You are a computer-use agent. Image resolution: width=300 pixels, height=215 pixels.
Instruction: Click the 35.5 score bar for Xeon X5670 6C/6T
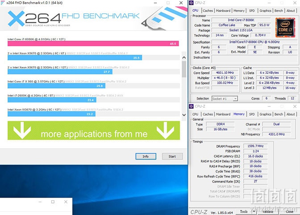[75, 57]
